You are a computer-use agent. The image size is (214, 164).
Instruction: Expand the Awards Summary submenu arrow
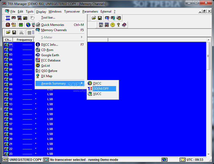[82, 83]
